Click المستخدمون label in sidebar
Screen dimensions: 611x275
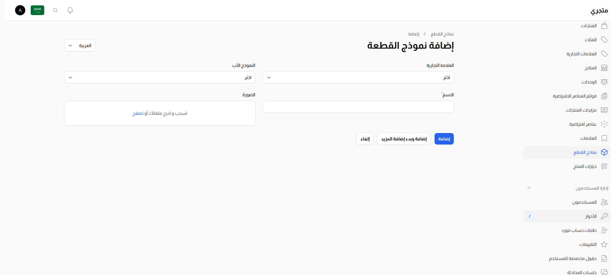click(584, 202)
